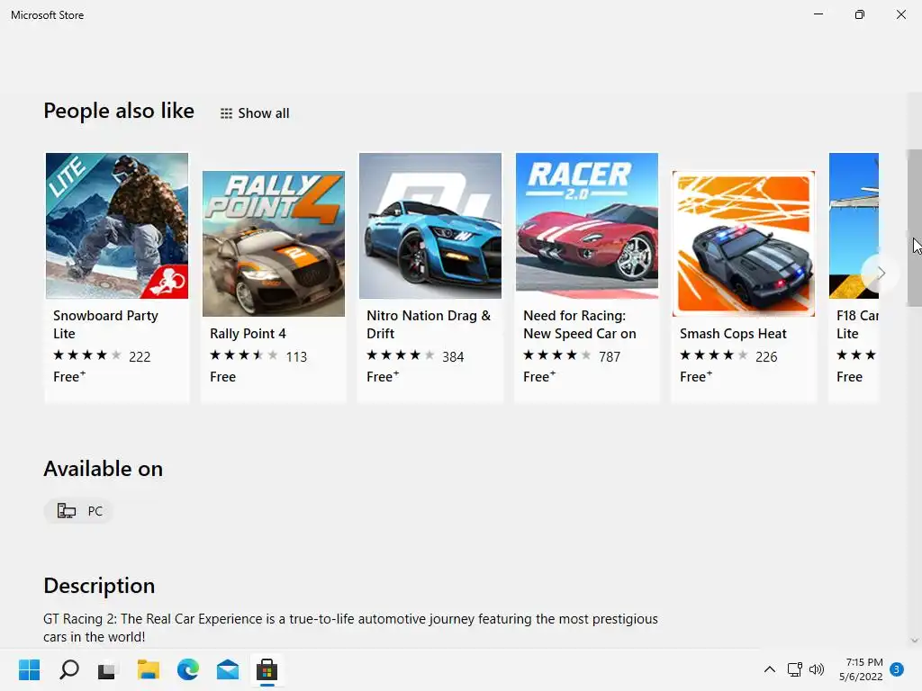Image resolution: width=922 pixels, height=691 pixels.
Task: Click Snowboard Party Lite title text
Action: 106,324
